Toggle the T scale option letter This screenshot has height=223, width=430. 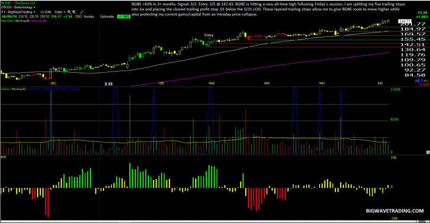click(x=422, y=81)
